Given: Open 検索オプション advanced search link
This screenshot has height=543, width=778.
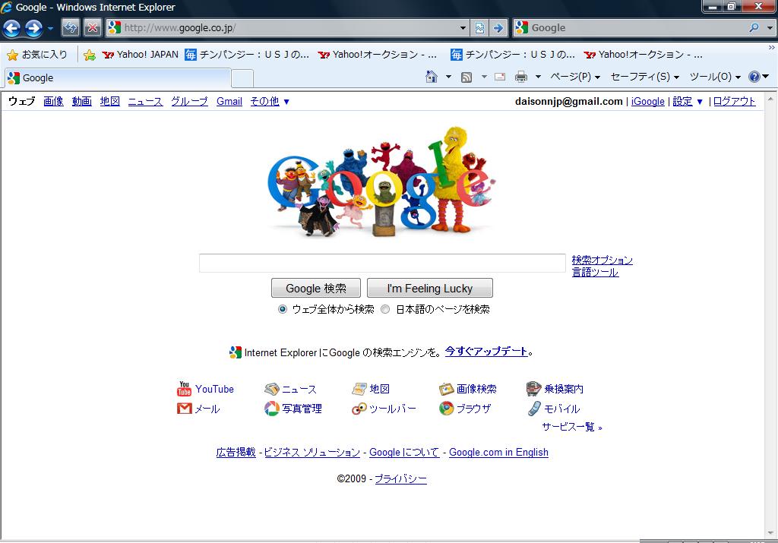Looking at the screenshot, I should point(602,260).
